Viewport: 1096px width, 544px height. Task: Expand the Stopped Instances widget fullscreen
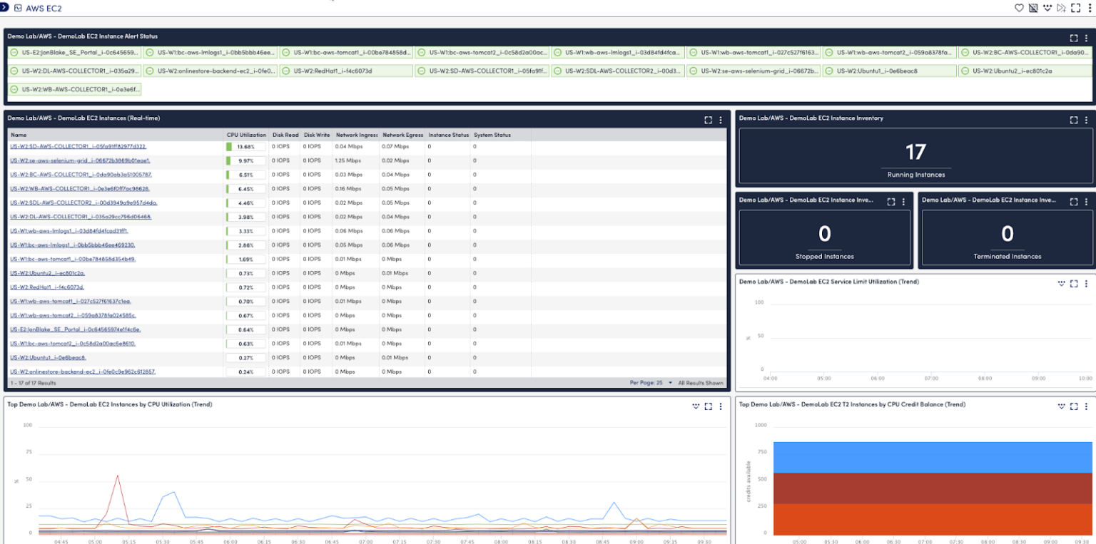click(891, 202)
